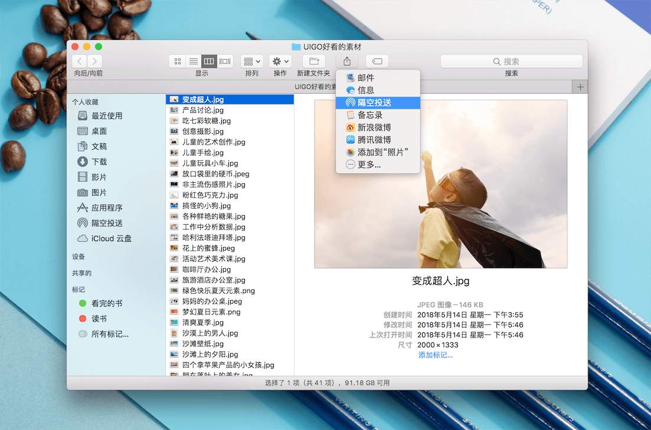This screenshot has height=430, width=651.
Task: Select file 儿童手绘.jpg
Action: pos(230,153)
